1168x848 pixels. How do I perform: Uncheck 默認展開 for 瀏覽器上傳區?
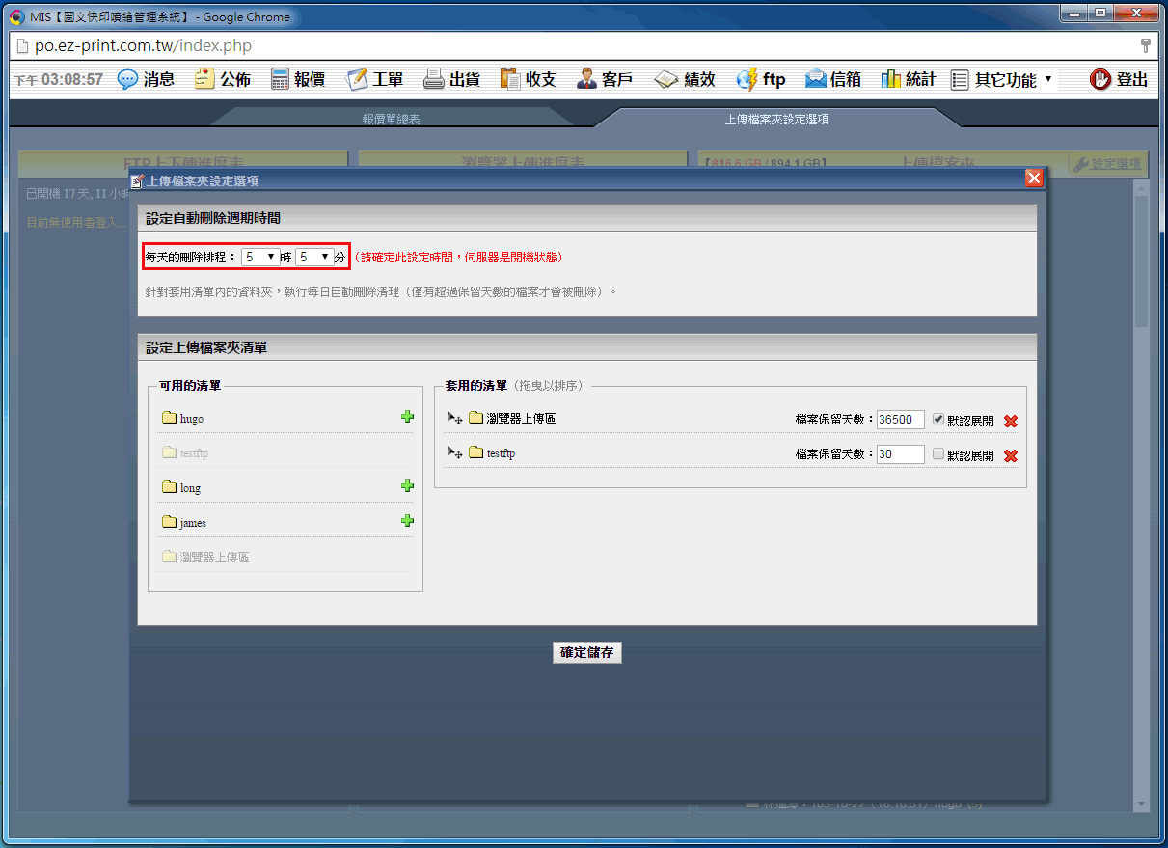(938, 420)
